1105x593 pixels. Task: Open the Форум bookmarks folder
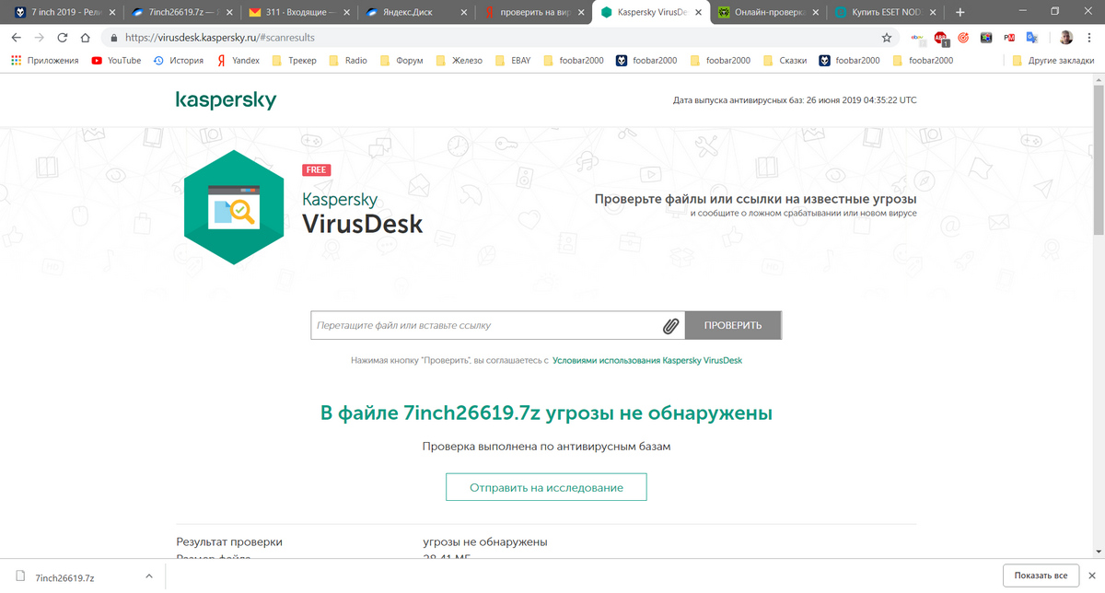pyautogui.click(x=401, y=60)
